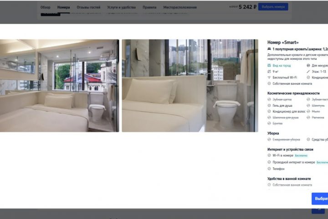Click the check icon beside 'Wi-Fi в номере'
The image size is (328, 219).
[x=269, y=156]
